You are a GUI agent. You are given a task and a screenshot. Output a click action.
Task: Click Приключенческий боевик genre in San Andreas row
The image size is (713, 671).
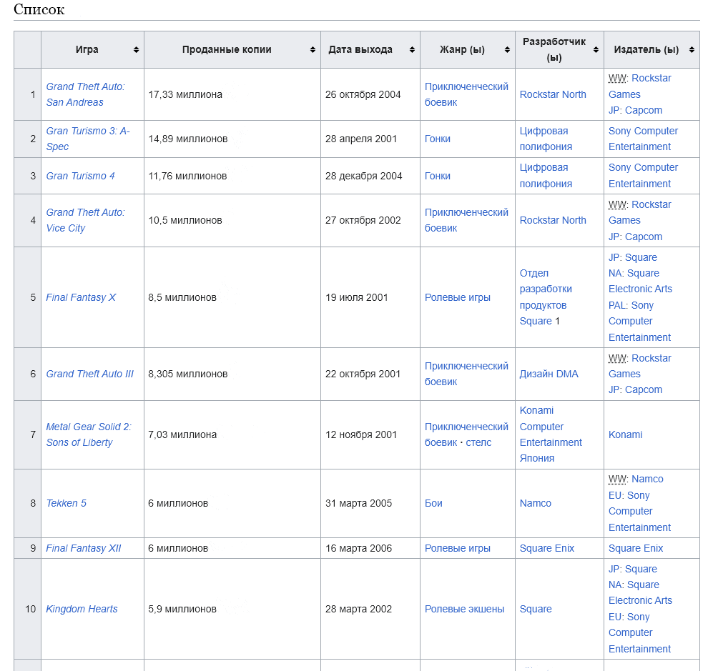tap(466, 94)
